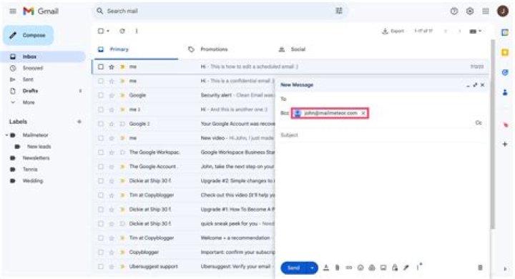Click the Compose button
Screen dimensions: 515x279
(x=29, y=35)
